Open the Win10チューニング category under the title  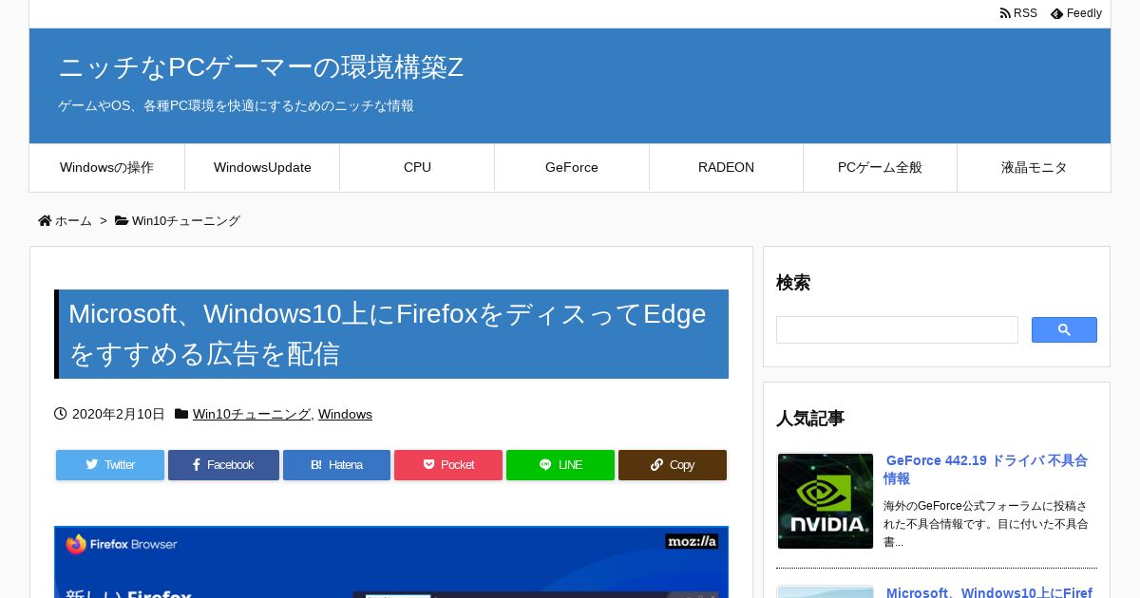[x=252, y=414]
